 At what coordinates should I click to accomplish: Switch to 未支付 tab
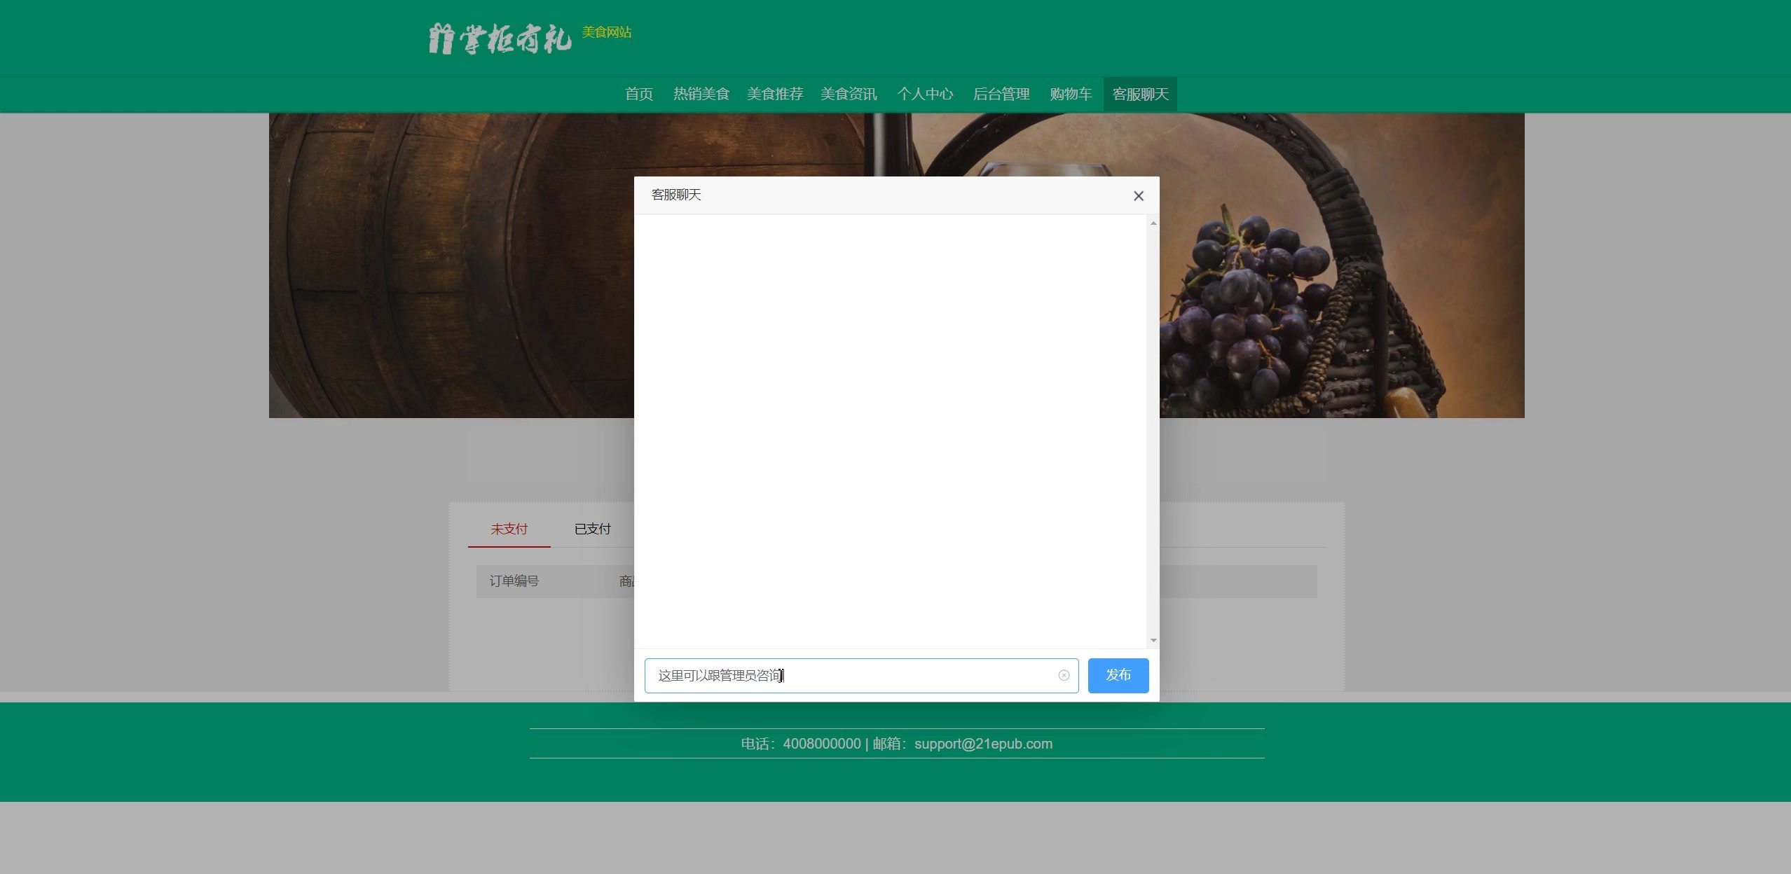509,529
